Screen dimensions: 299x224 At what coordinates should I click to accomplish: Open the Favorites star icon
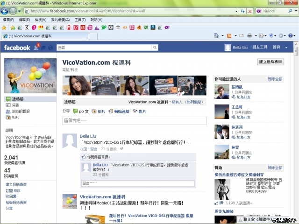pyautogui.click(x=4, y=28)
